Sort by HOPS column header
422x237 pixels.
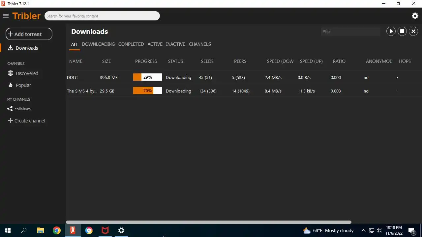pyautogui.click(x=405, y=61)
